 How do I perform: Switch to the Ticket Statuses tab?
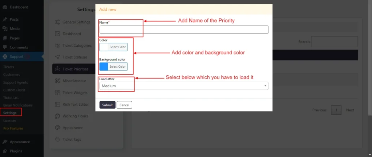tap(74, 57)
